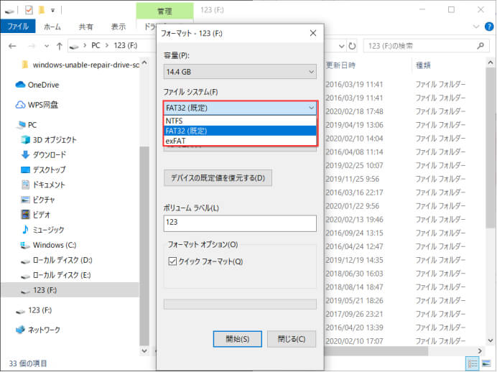Screen dimensions: 497x372
Task: Click the back navigation arrow
Action: point(12,46)
